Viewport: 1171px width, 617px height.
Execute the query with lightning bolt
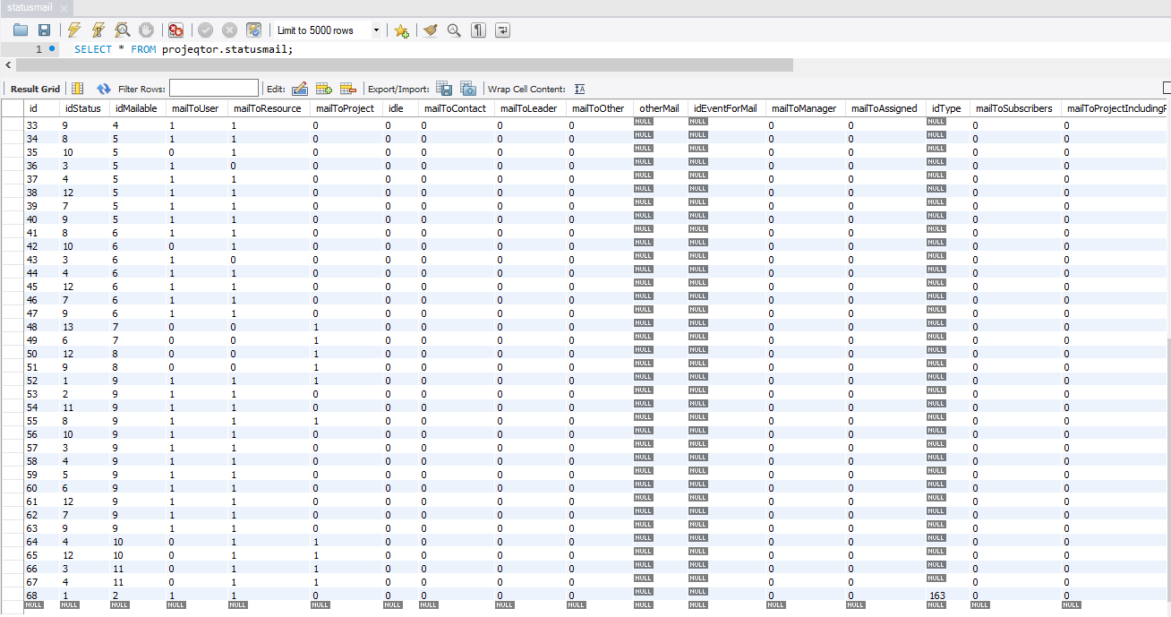pos(74,30)
